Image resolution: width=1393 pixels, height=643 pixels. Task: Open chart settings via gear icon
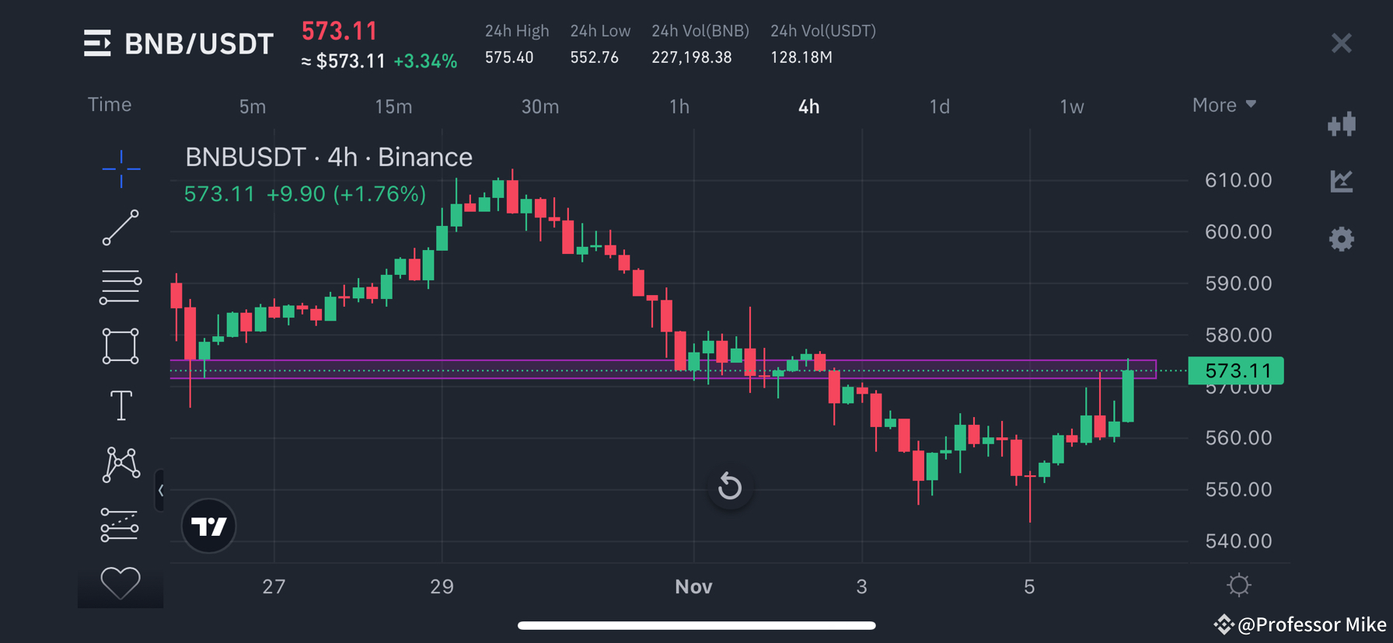click(x=1342, y=239)
